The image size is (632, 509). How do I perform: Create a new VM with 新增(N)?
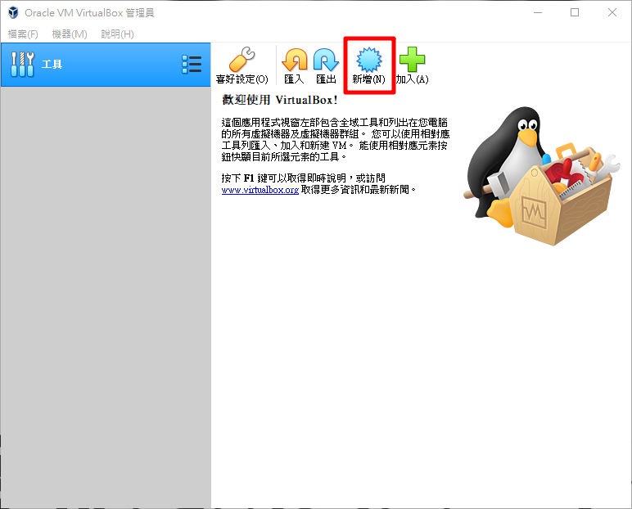coord(368,61)
